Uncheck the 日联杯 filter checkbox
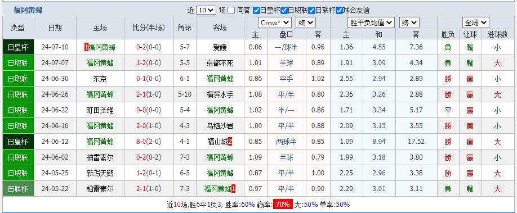Screen dimensions: 517x213 311,11
